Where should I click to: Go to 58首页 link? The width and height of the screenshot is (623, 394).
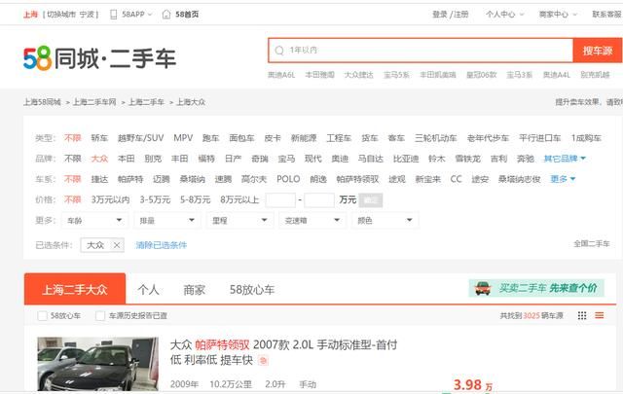tap(187, 15)
